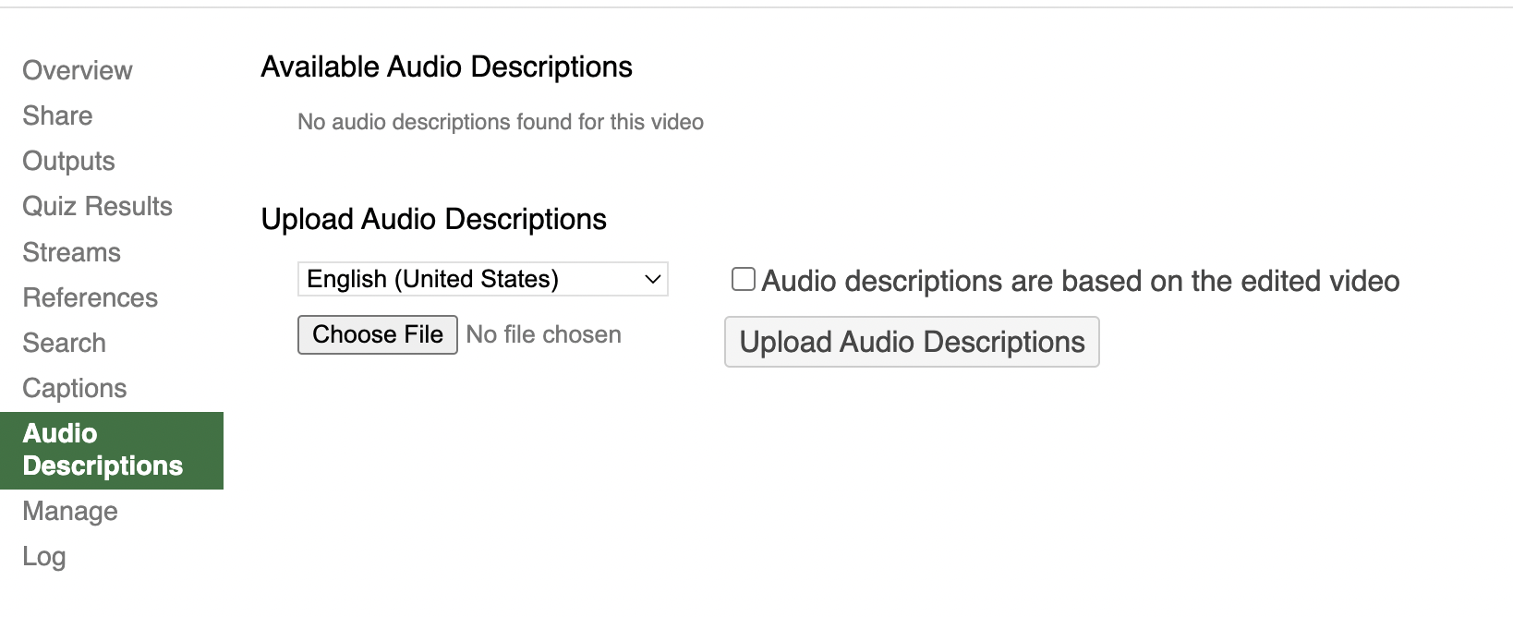
Task: Click the 'Audio descriptions are based on the edited video' label
Action: click(1080, 281)
